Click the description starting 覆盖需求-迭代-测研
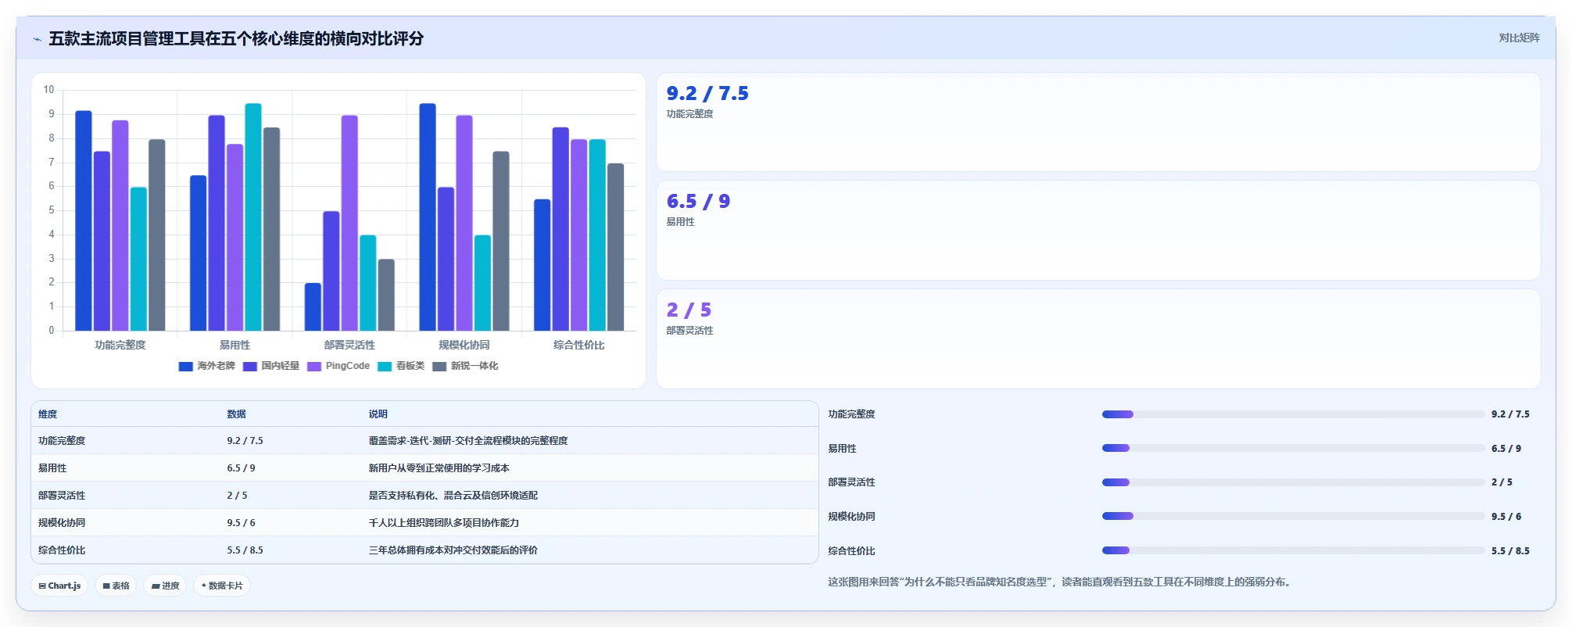 (468, 441)
